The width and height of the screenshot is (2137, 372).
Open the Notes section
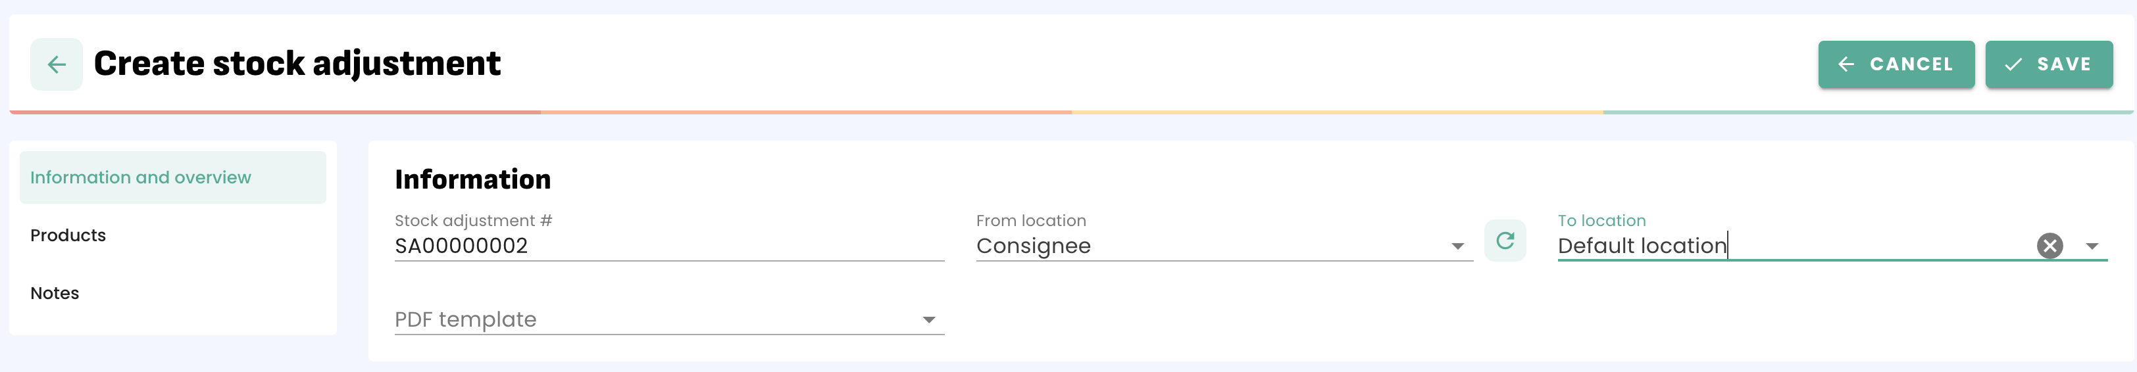55,293
